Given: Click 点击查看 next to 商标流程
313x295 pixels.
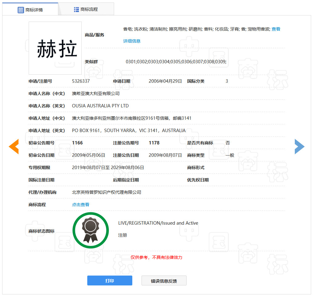Looking at the screenshot, I should point(80,204).
